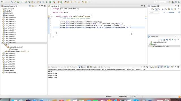
Task: Expand the BinarySearch project
Action: [2, 9]
